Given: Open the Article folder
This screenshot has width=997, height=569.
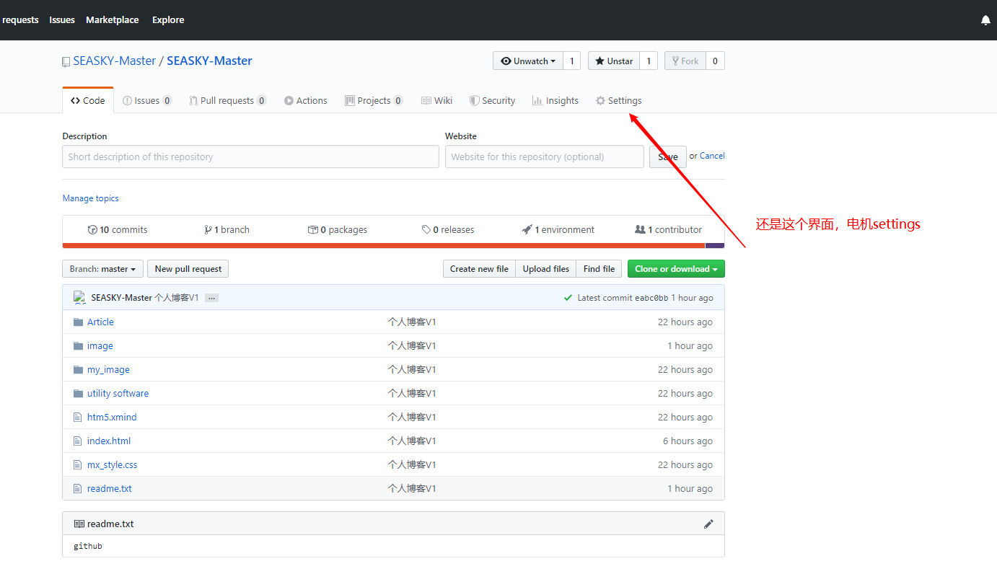Looking at the screenshot, I should click(x=100, y=322).
